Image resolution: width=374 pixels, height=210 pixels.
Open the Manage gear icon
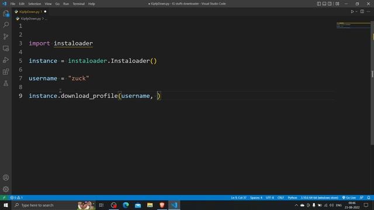(6, 189)
